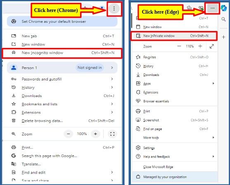Click the Edge Copilot icon
The image size is (230, 185).
(x=224, y=8)
